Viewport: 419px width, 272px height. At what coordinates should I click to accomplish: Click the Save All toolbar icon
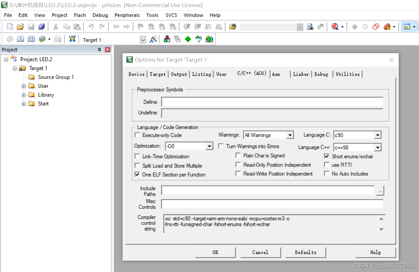pyautogui.click(x=42, y=27)
